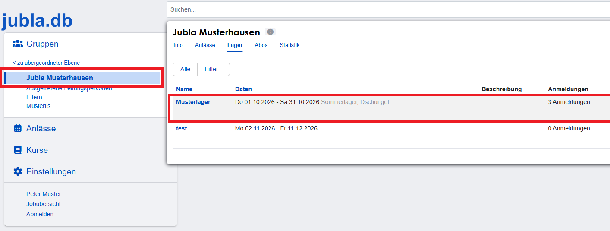Click the Anmeldungen column header
Viewport: 610px width, 231px height.
pos(568,89)
